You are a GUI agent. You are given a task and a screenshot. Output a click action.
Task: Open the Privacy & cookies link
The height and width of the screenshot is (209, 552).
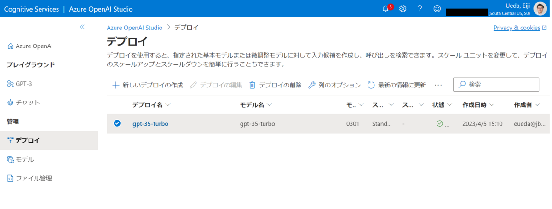517,28
